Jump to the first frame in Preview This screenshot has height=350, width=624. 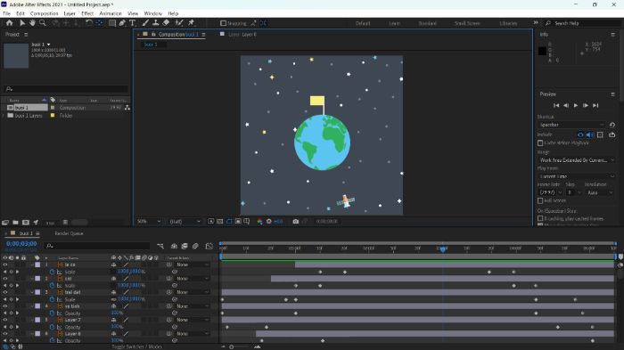pyautogui.click(x=556, y=105)
